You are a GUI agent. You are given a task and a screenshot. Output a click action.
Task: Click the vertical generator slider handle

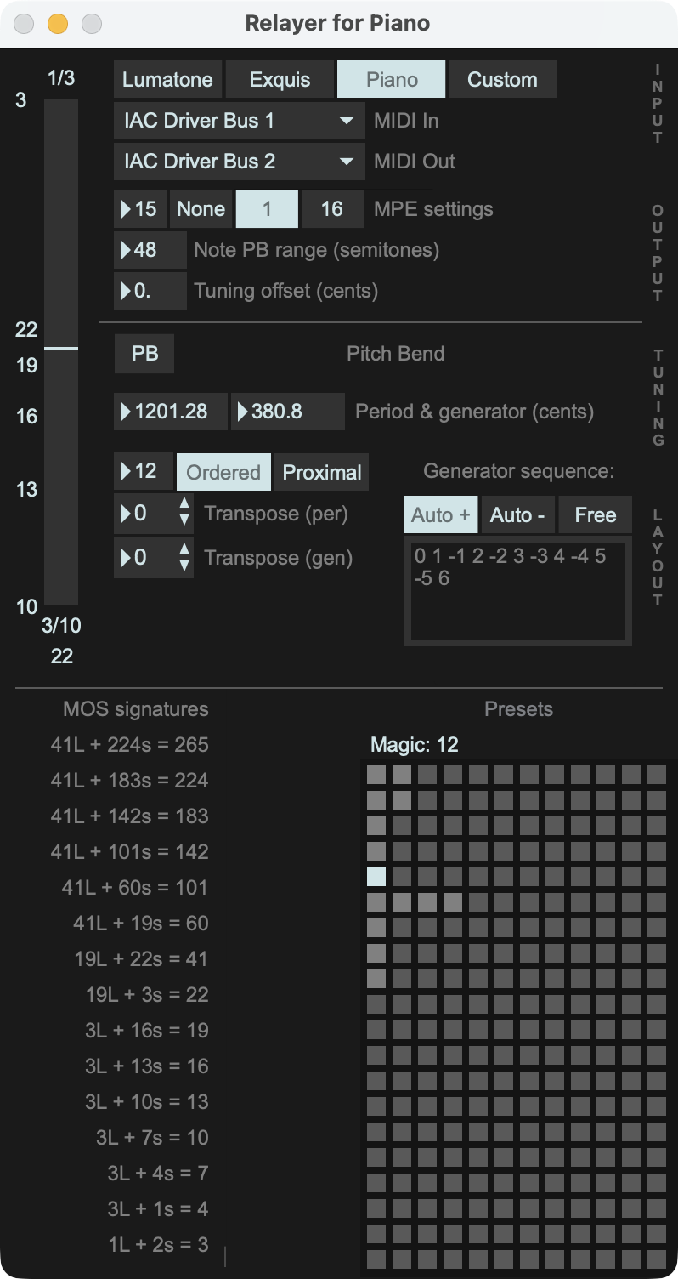point(61,349)
